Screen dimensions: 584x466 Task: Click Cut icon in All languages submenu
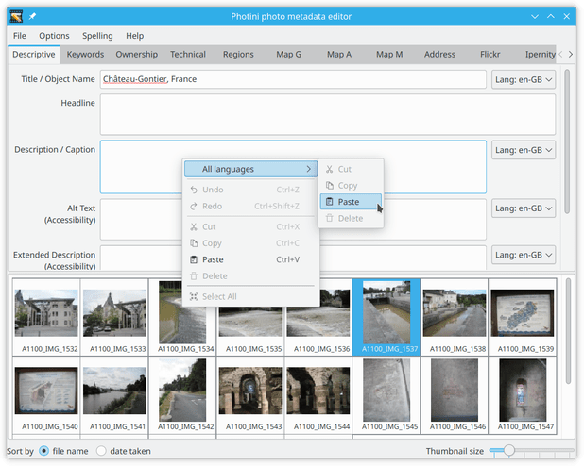(x=329, y=169)
